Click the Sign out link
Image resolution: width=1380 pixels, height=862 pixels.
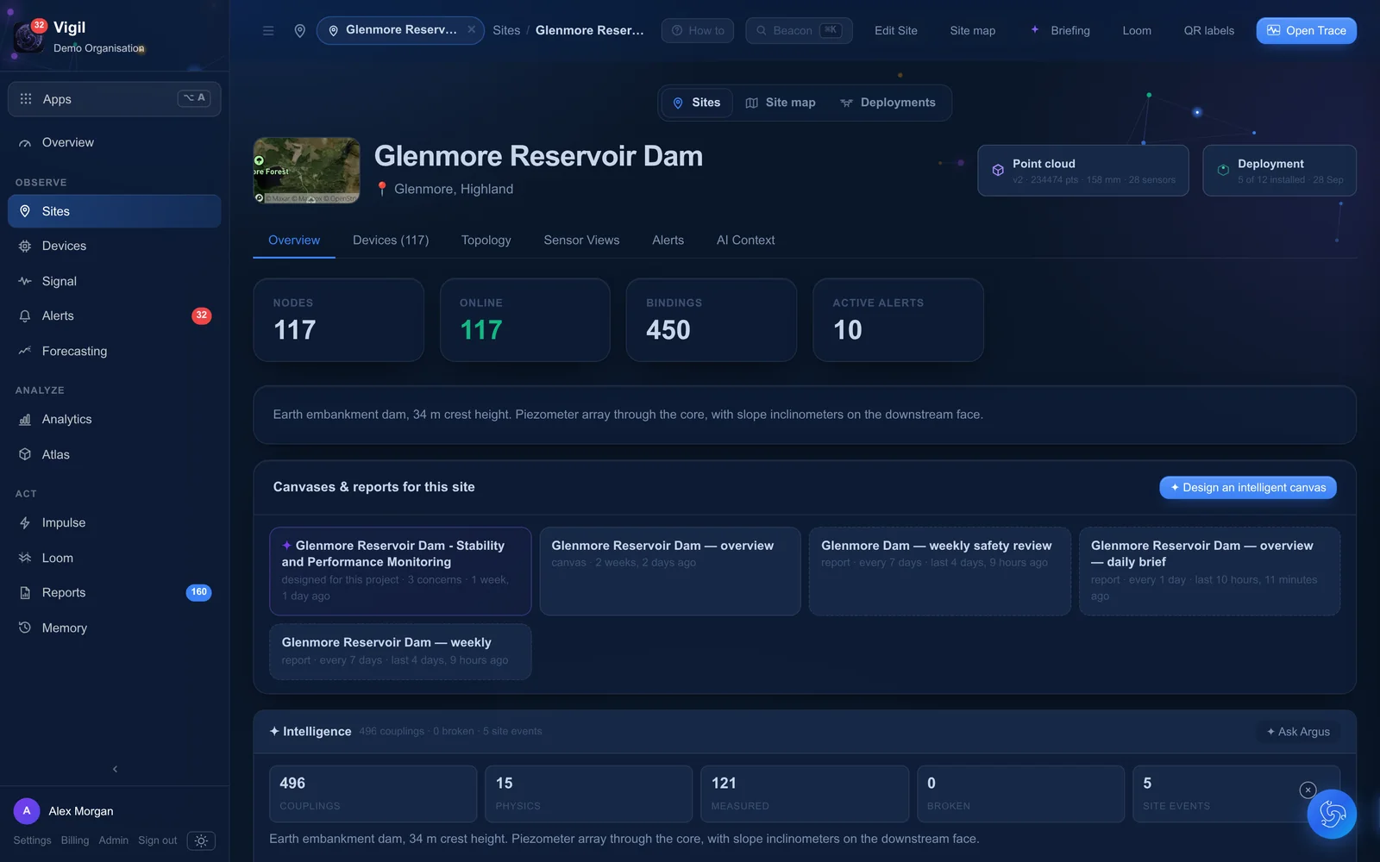tap(157, 840)
